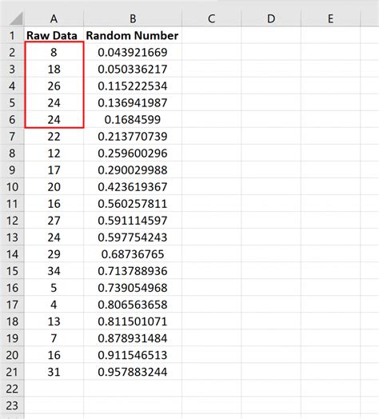Viewport: 379px width, 419px height.
Task: Click cell with 0.911546513
Action: point(133,355)
